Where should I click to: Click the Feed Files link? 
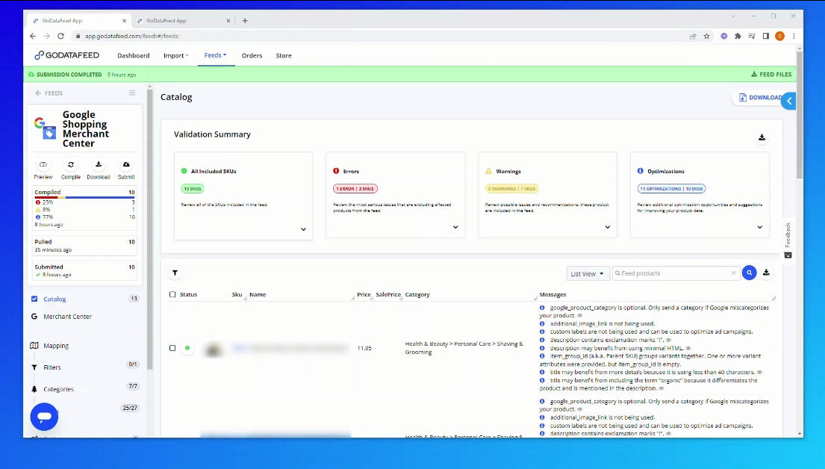click(771, 75)
